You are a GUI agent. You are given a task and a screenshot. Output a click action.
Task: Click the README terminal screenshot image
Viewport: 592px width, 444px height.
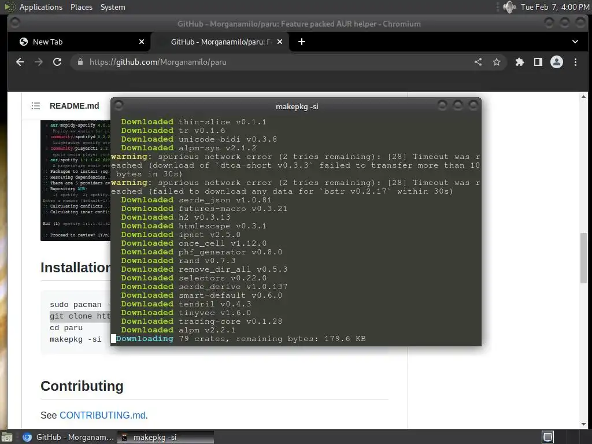(x=76, y=180)
